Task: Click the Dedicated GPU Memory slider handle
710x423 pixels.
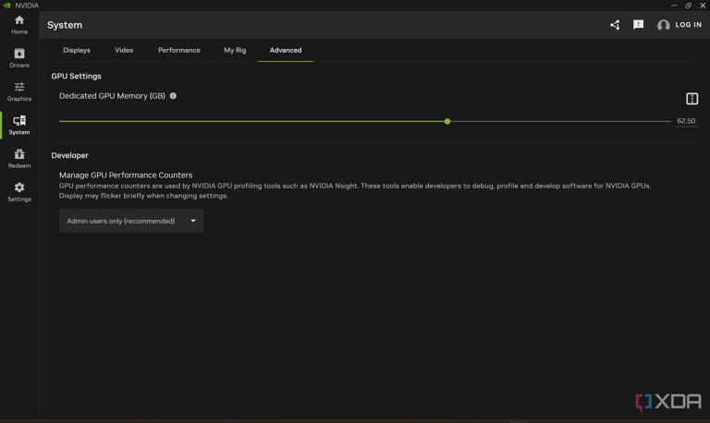Action: tap(447, 121)
